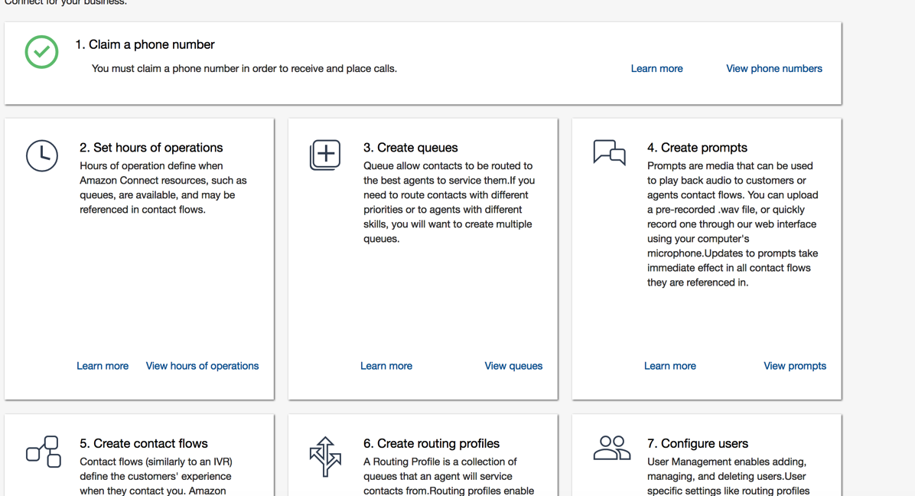The height and width of the screenshot is (496, 915).
Task: Select the '5. Create contact flows' heading
Action: (x=143, y=443)
